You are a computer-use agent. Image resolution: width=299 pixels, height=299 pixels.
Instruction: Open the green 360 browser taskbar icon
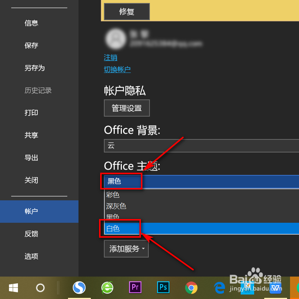107,287
